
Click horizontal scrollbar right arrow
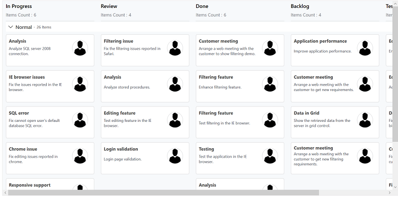[x=390, y=193]
